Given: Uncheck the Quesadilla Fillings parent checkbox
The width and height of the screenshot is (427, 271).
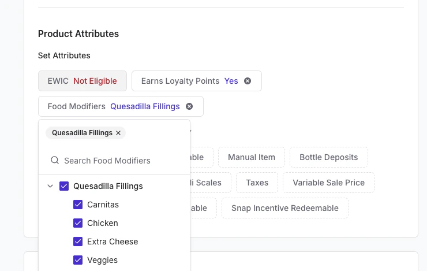Looking at the screenshot, I should (x=64, y=186).
